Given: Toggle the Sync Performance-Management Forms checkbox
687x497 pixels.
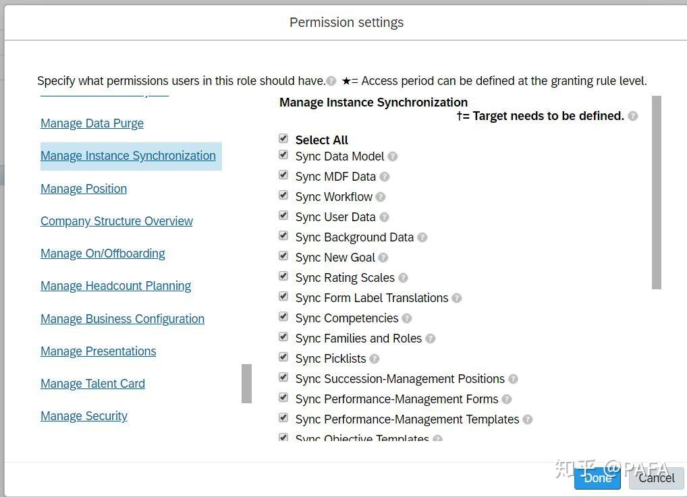Looking at the screenshot, I should (283, 397).
